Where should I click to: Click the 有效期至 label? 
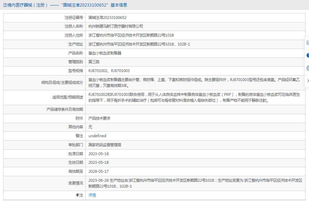pos(76,172)
